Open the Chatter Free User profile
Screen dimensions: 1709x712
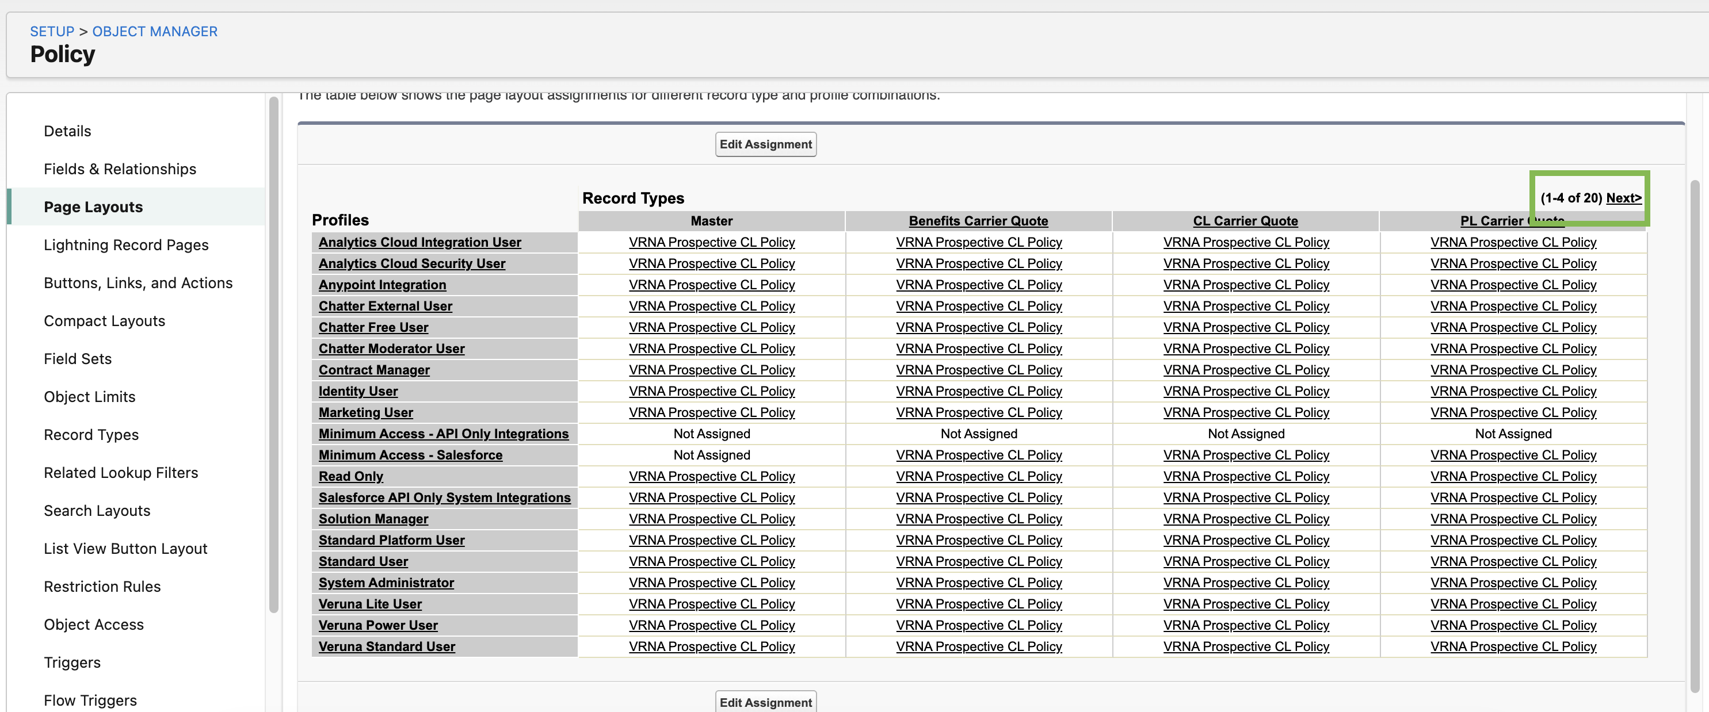(x=373, y=327)
